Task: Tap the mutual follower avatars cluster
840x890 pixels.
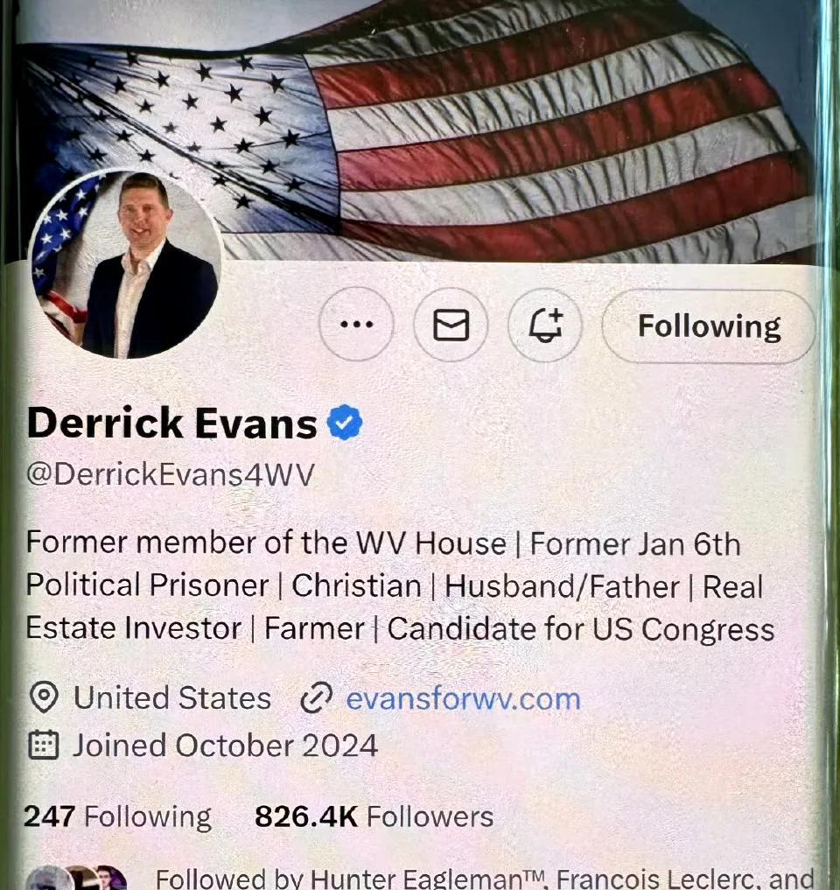Action: click(78, 878)
